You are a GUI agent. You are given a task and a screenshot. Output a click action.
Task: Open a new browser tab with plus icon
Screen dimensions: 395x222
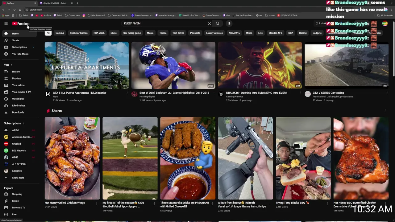pos(77,3)
